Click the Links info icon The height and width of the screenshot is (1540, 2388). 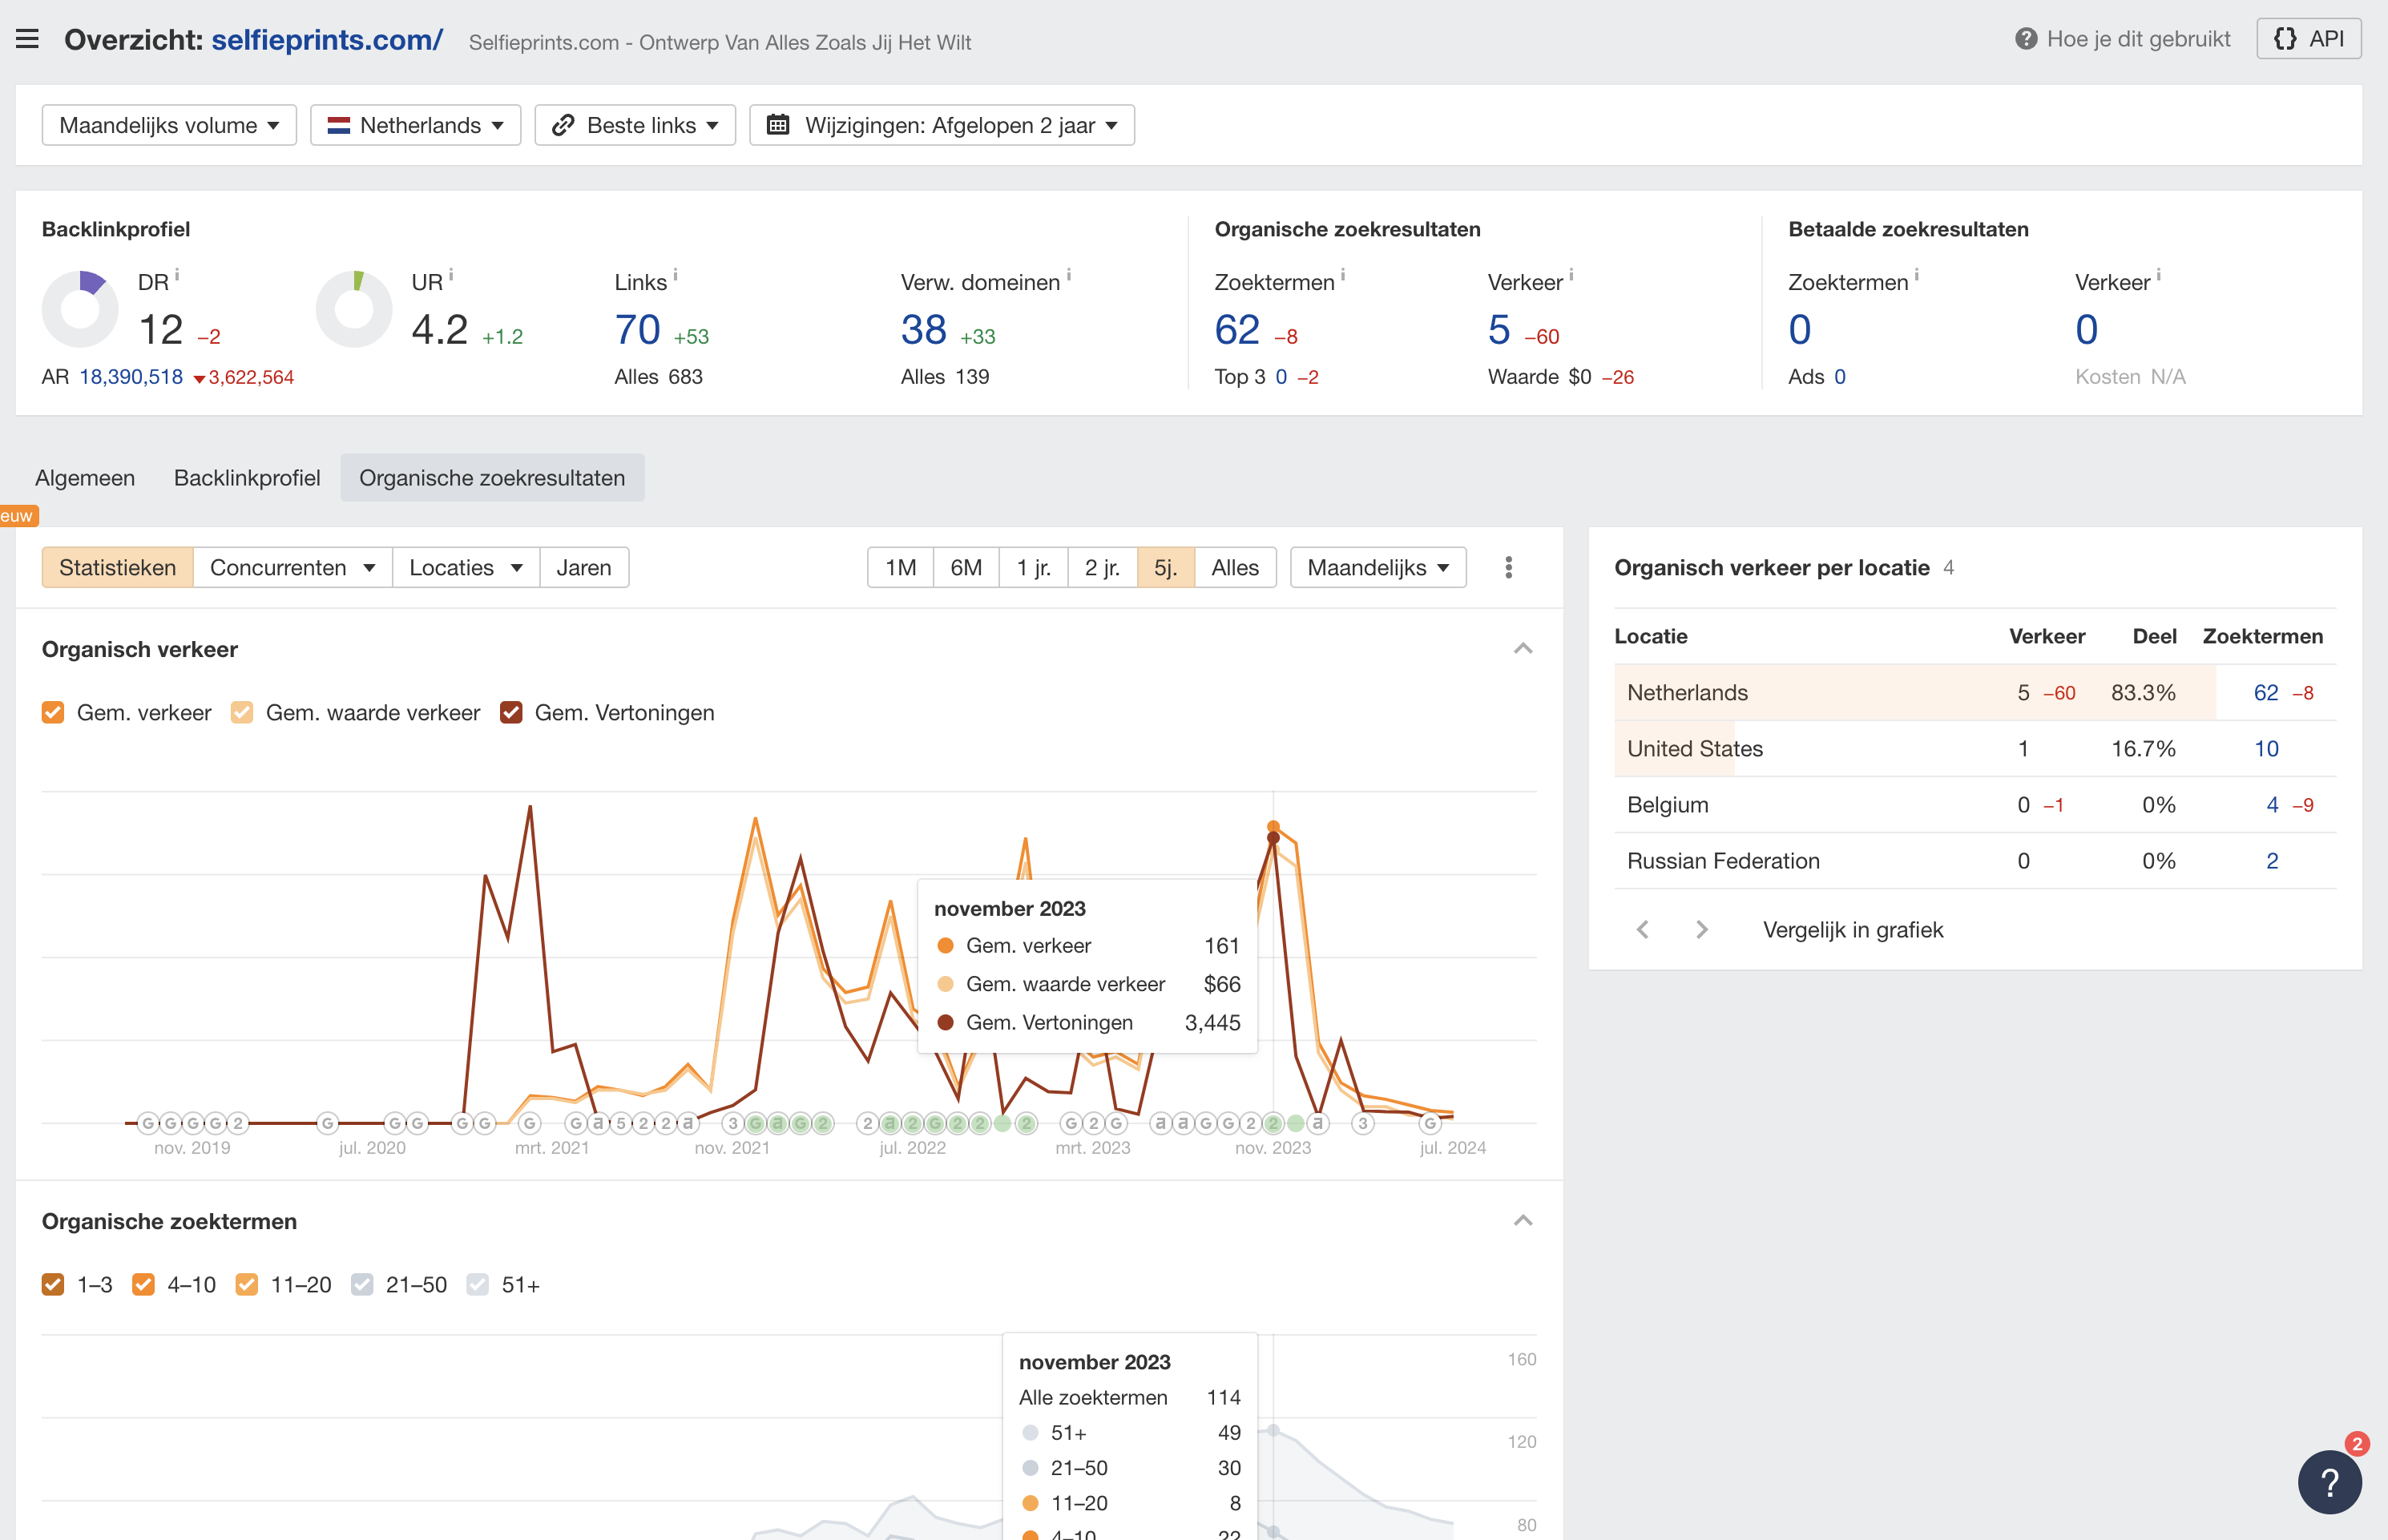point(675,273)
